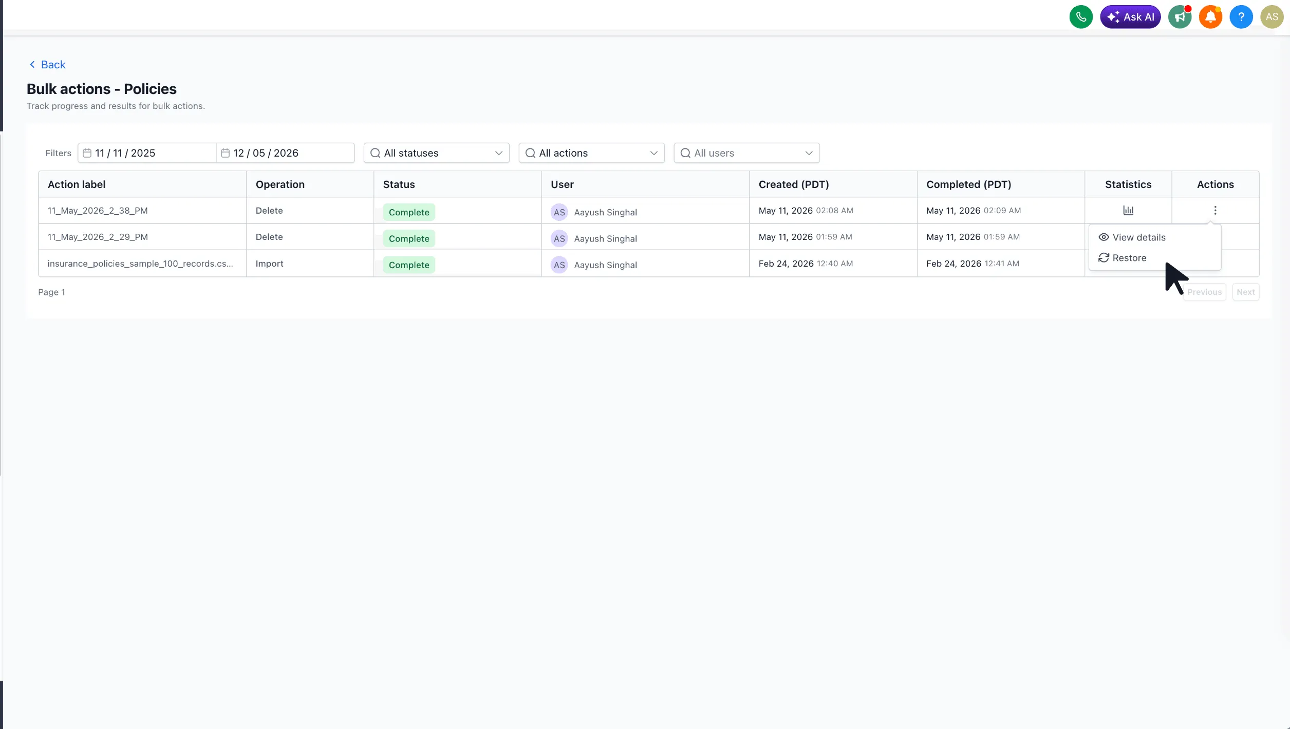Click the 11_May_2026_2_29_PM action label
This screenshot has height=729, width=1290.
[98, 237]
